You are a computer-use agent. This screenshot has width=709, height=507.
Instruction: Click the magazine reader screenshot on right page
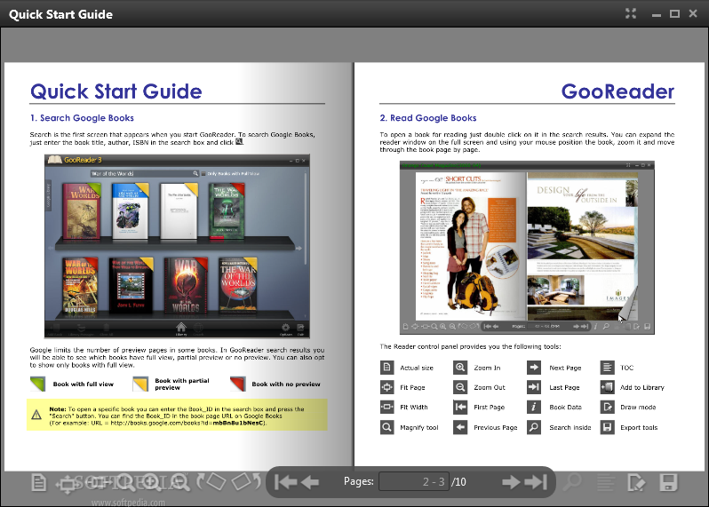[x=527, y=248]
